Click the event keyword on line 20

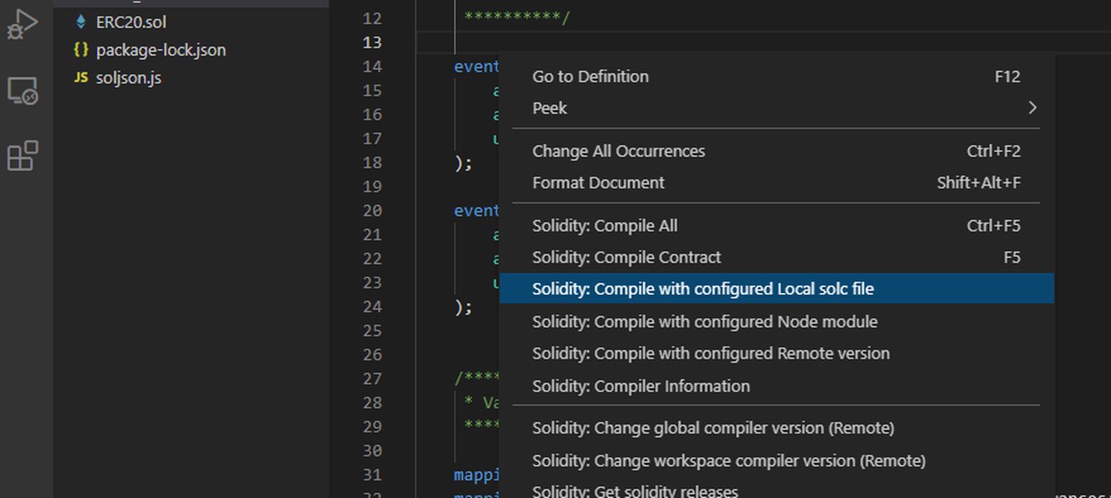pos(476,211)
